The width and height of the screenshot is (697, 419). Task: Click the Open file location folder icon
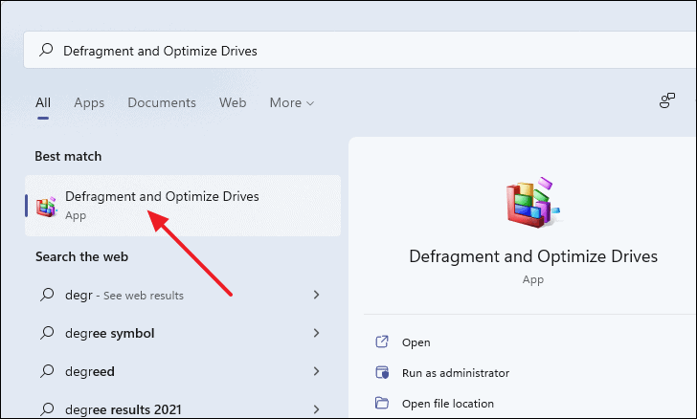(382, 403)
